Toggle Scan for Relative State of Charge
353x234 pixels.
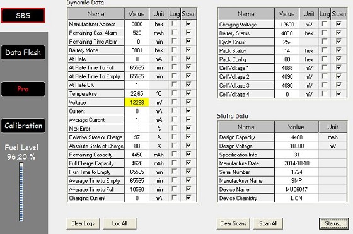click(188, 136)
